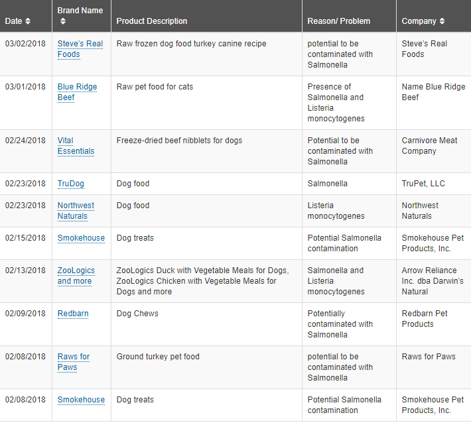Click 'Listeria monocytogenes' in Northwest Naturals row
Screen dimensions: 471x423
coord(336,211)
